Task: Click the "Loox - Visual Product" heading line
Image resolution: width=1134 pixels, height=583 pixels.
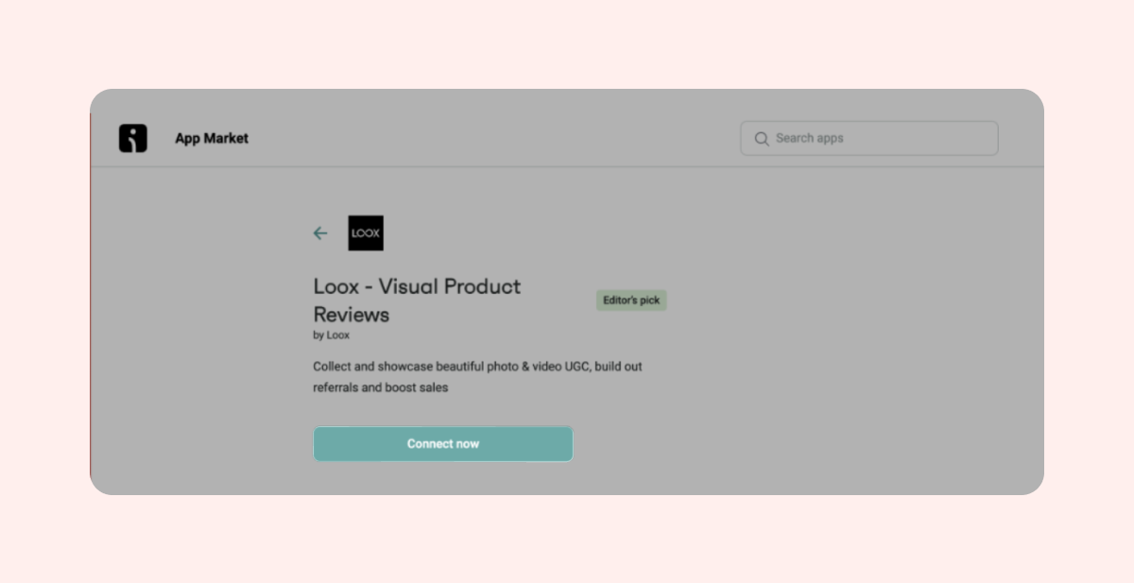Action: point(417,286)
